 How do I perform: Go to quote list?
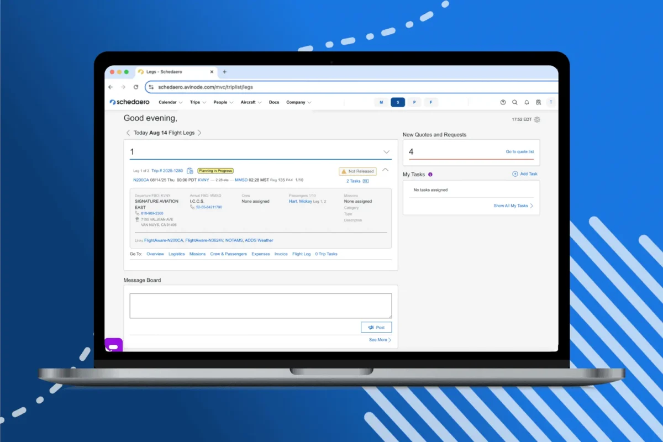pos(520,151)
